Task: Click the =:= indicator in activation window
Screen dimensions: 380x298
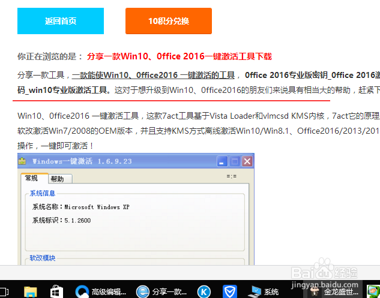Action: click(232, 176)
